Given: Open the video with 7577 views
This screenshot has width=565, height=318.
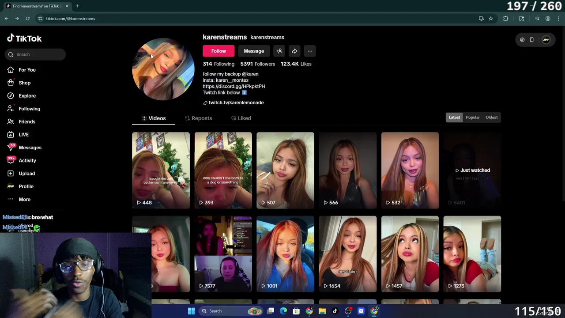Looking at the screenshot, I should (223, 254).
